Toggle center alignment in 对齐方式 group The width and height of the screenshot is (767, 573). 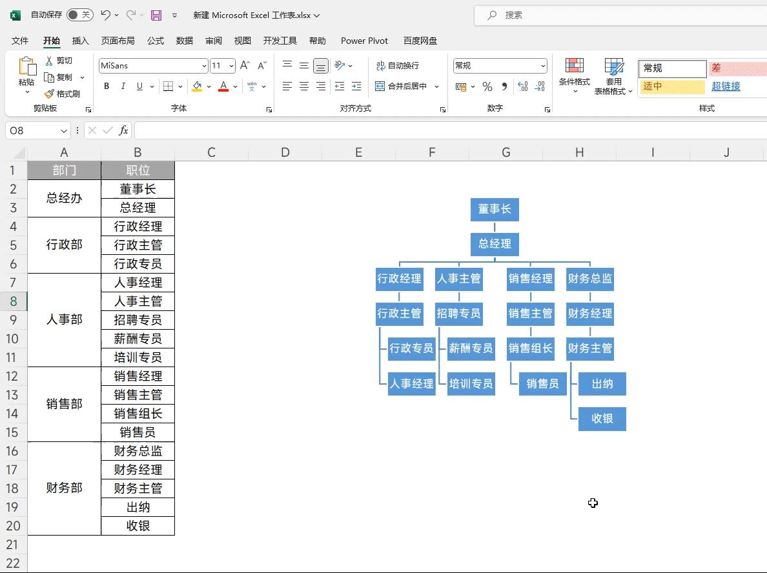pyautogui.click(x=303, y=86)
